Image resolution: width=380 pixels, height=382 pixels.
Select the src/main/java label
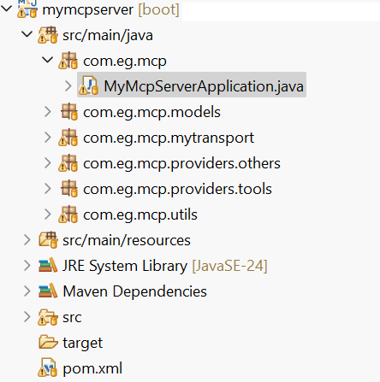point(108,35)
